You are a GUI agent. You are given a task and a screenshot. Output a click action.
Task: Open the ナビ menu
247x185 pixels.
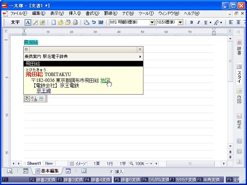pos(128,13)
